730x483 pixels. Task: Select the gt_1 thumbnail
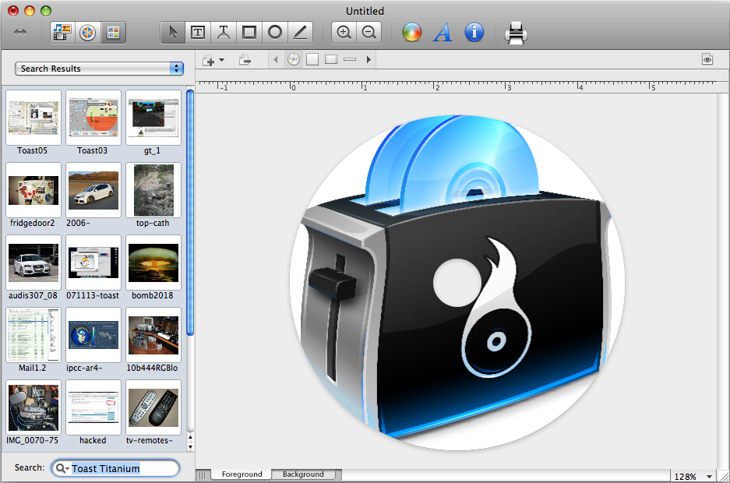pos(153,118)
